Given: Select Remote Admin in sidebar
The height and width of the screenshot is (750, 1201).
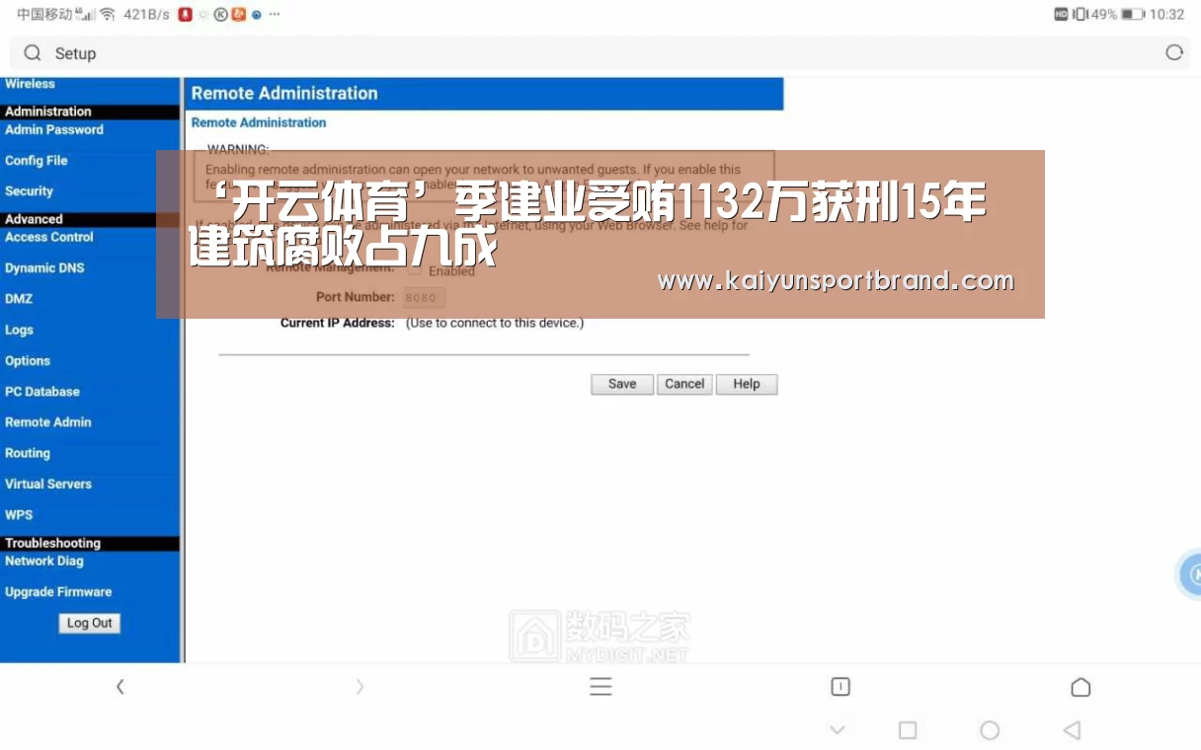Looking at the screenshot, I should click(48, 422).
